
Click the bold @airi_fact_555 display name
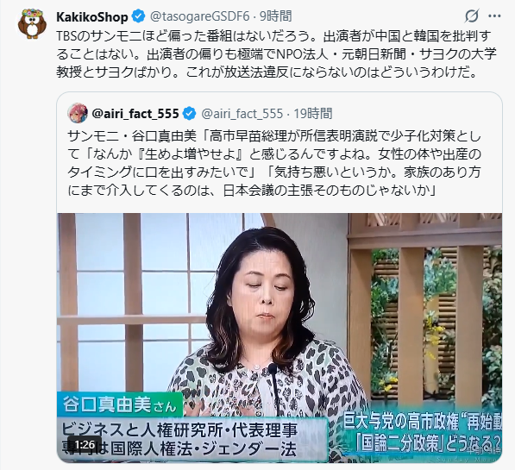135,113
